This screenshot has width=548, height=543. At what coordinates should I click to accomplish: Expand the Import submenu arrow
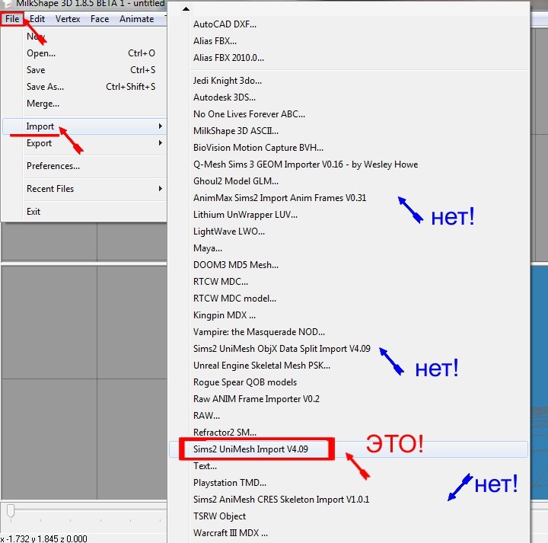(x=160, y=126)
